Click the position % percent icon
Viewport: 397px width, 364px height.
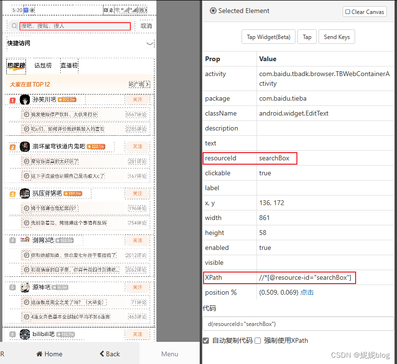point(234,292)
